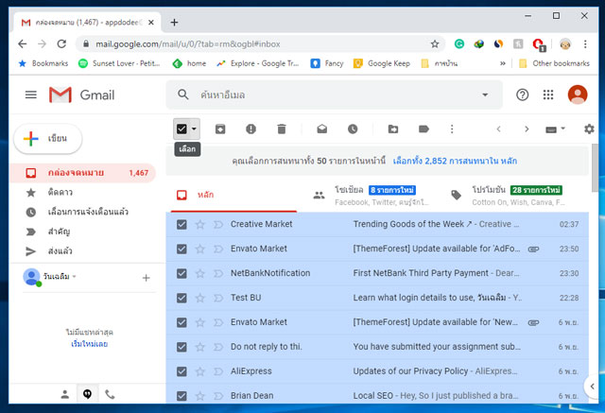This screenshot has width=605, height=413.
Task: Open the Google Keep bookmark
Action: click(382, 63)
